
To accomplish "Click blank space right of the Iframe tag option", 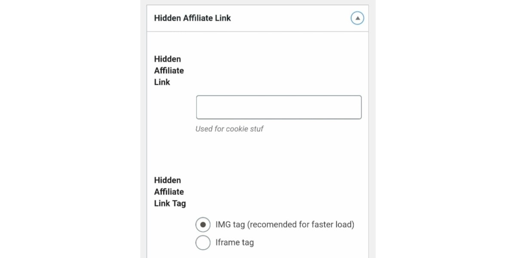I will click(x=310, y=243).
